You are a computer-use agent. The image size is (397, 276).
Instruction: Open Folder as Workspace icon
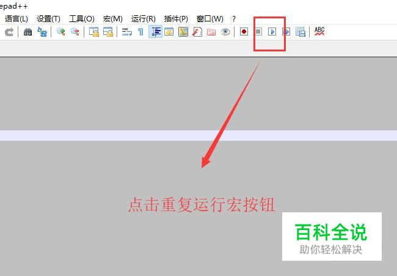[211, 32]
